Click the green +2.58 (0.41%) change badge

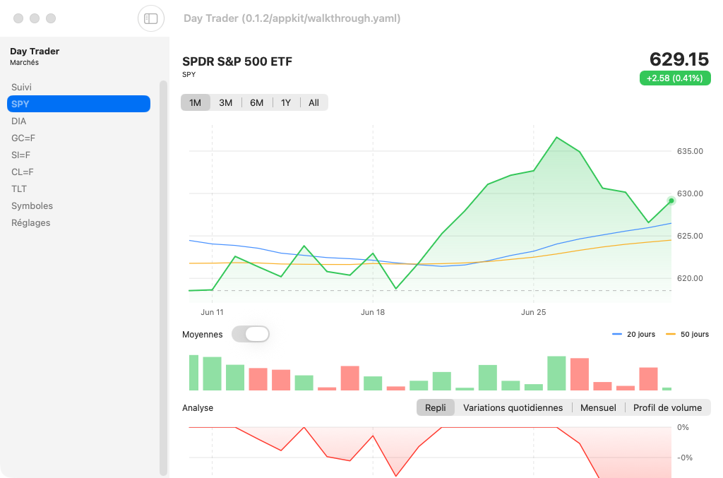(674, 78)
